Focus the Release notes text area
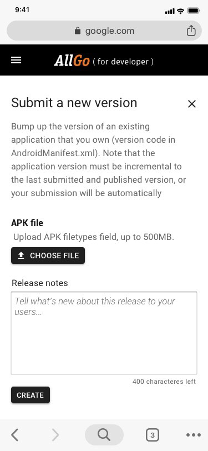The width and height of the screenshot is (208, 451). click(104, 333)
